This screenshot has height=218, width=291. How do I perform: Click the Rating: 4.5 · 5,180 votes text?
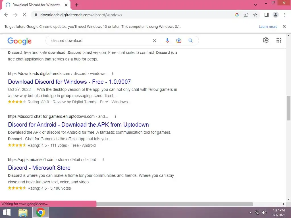(x=49, y=188)
